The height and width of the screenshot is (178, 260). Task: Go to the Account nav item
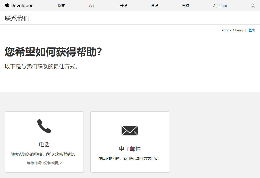point(220,6)
